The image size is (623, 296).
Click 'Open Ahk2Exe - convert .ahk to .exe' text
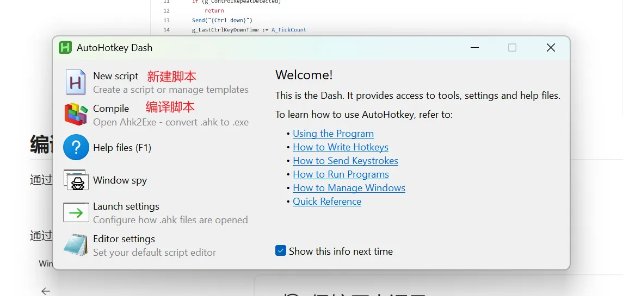pos(171,122)
